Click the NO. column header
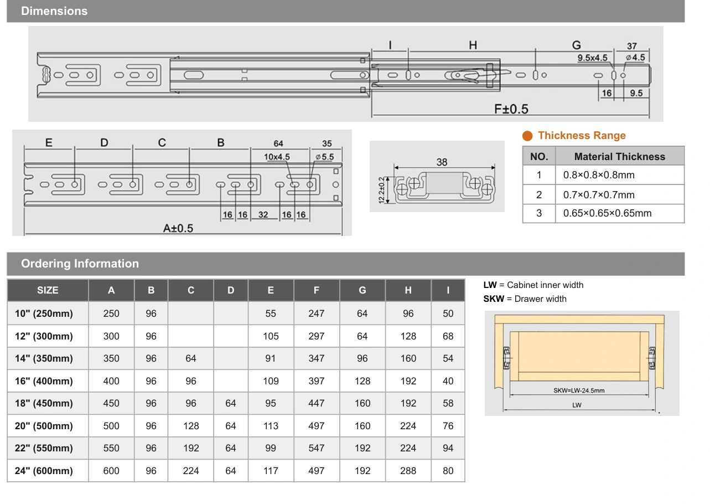Screen dimensions: 710x504 click(x=539, y=156)
